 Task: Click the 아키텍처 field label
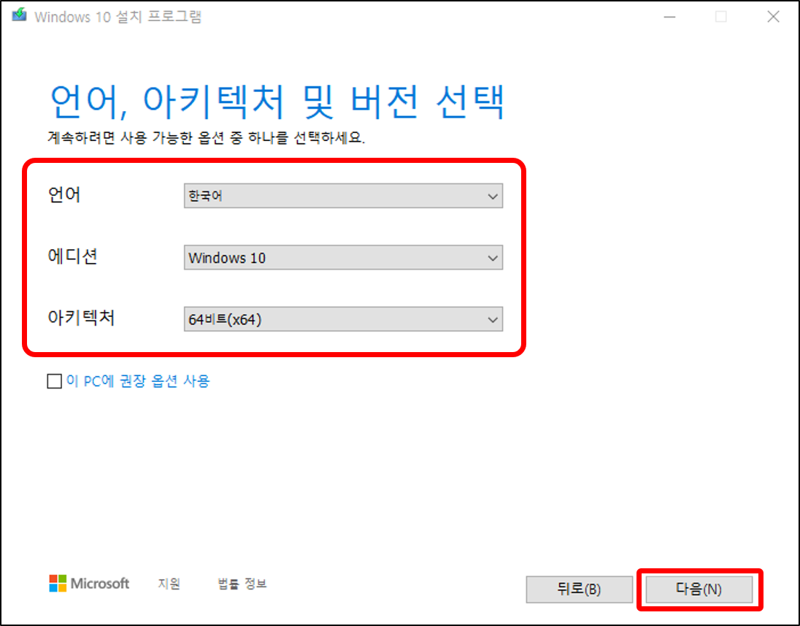(x=81, y=318)
